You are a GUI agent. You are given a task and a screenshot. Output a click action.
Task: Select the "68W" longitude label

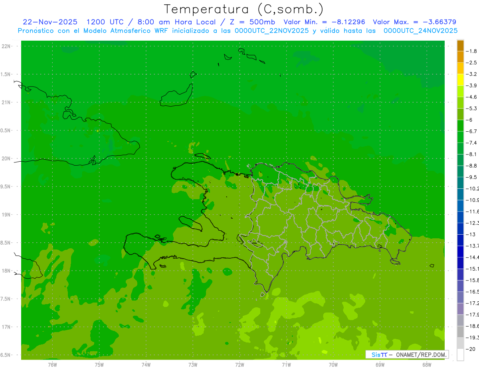click(426, 364)
